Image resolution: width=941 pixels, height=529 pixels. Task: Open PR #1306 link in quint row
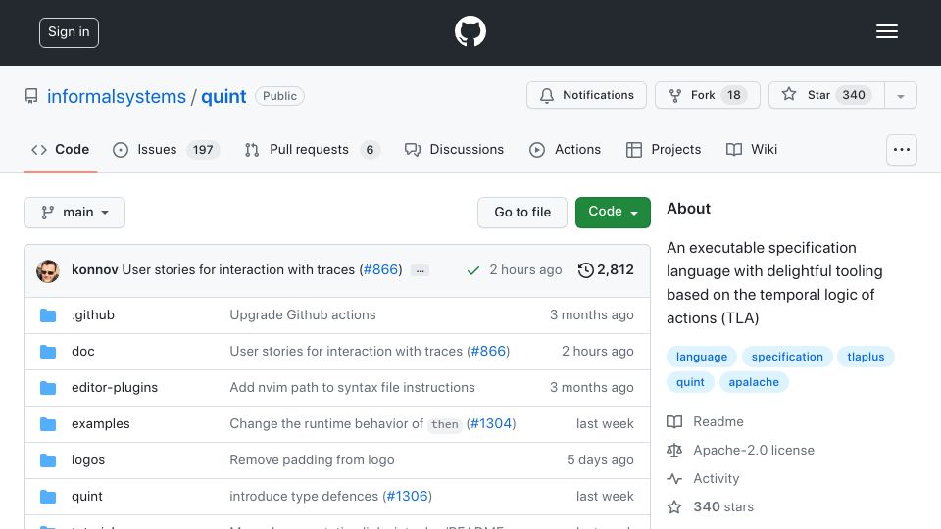tap(408, 496)
